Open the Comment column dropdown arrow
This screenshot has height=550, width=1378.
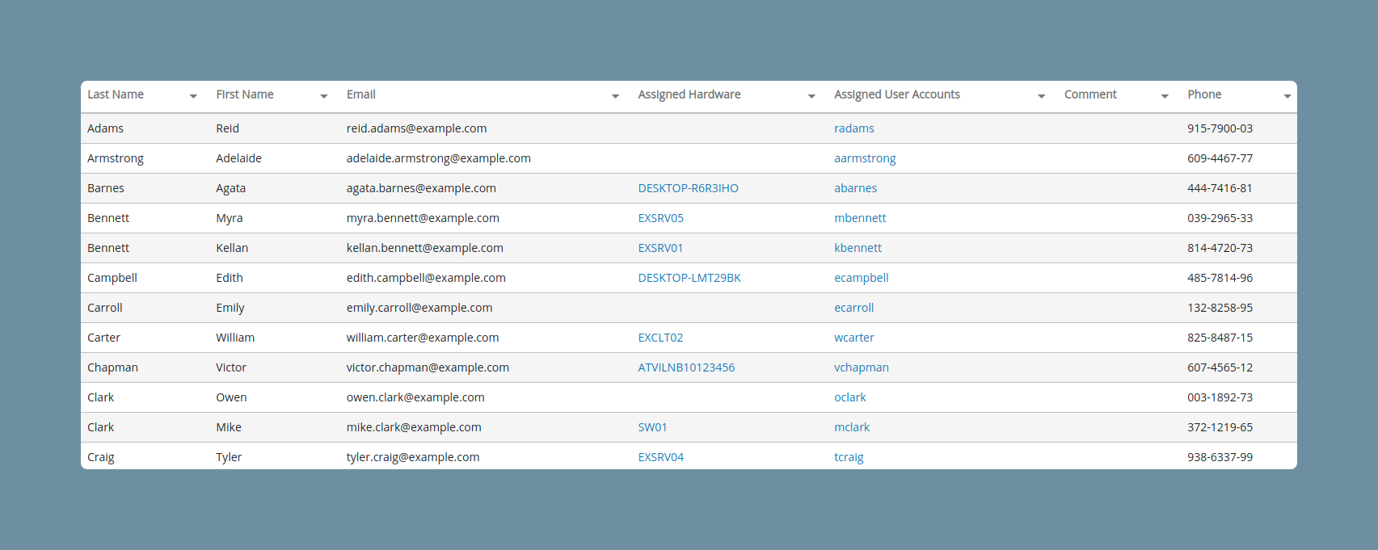[x=1165, y=96]
